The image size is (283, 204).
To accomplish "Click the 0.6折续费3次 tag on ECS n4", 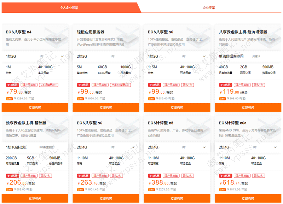I will click(x=48, y=85).
